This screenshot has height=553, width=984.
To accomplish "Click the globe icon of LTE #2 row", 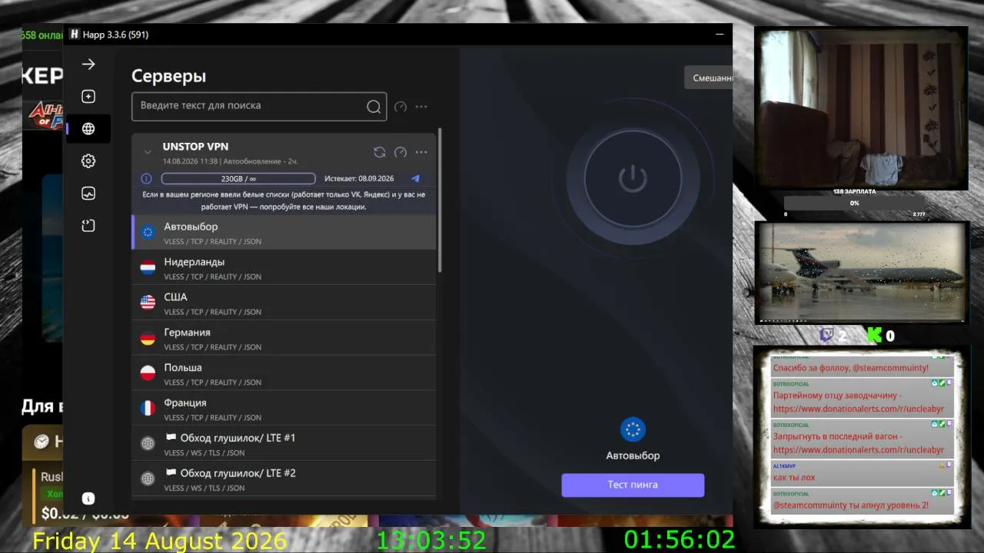I will 148,479.
